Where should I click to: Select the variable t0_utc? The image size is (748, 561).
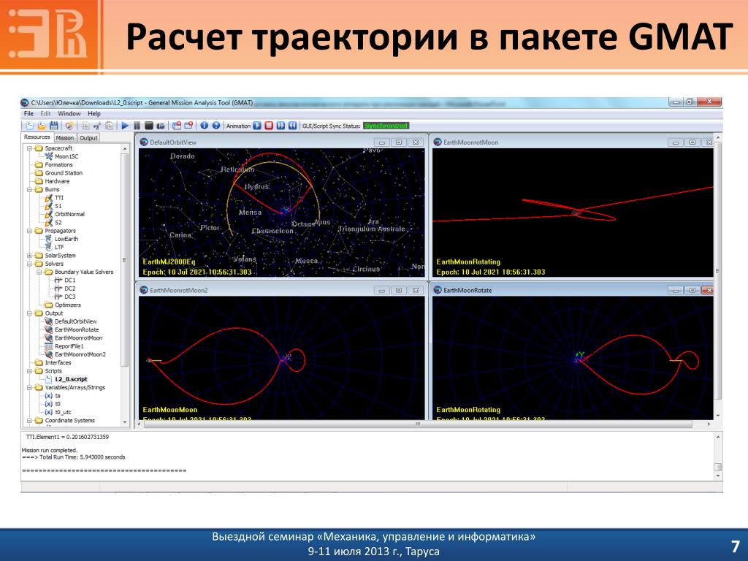pos(63,412)
